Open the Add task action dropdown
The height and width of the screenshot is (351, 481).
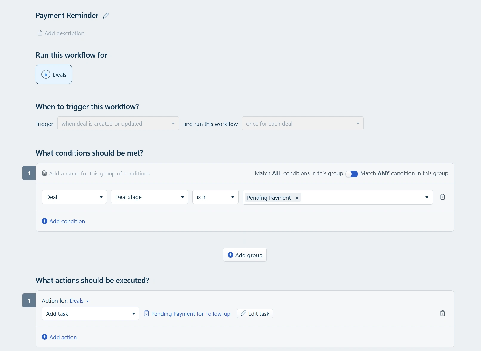(x=90, y=314)
